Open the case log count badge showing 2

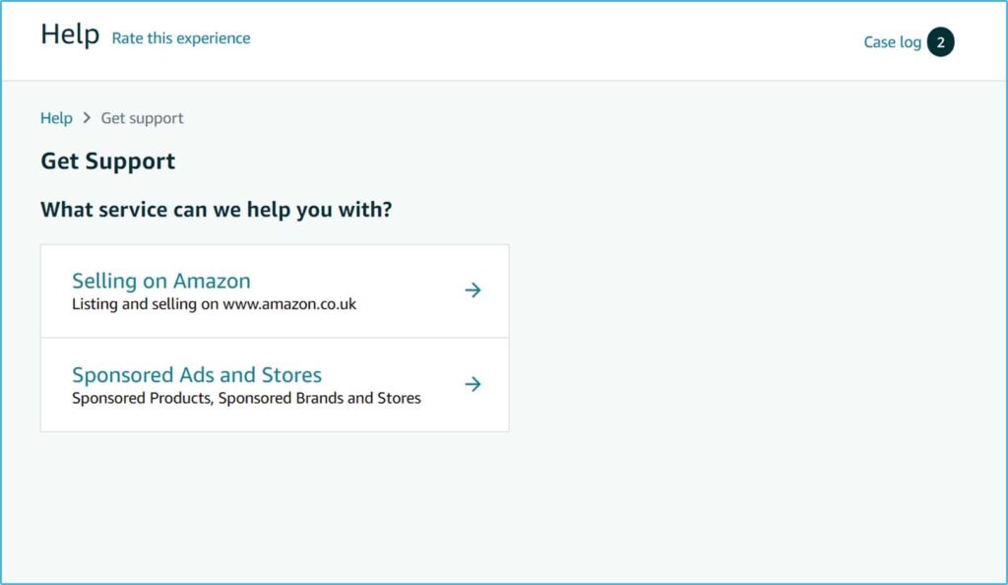[x=940, y=42]
